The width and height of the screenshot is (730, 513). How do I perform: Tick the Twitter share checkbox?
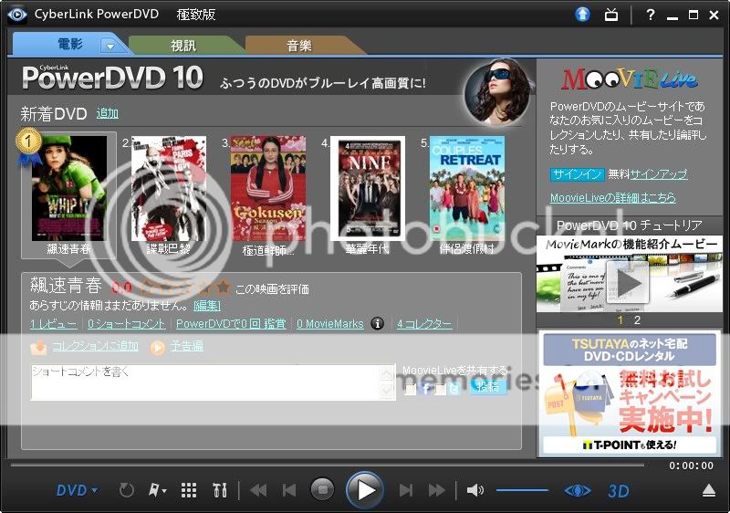440,389
